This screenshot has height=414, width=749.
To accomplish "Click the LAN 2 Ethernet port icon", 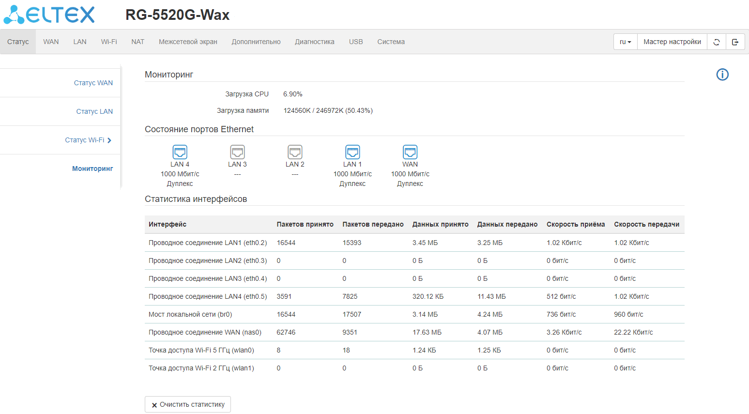I will (x=295, y=152).
